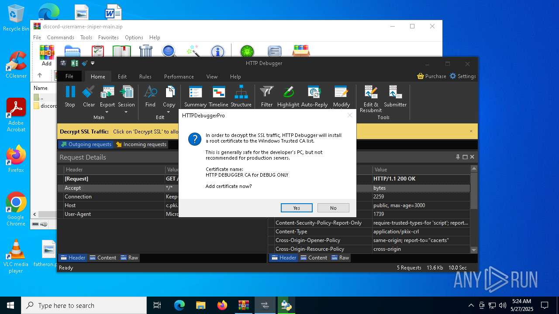Image resolution: width=559 pixels, height=314 pixels.
Task: Open the Session dropdown arrow
Action: (x=126, y=112)
